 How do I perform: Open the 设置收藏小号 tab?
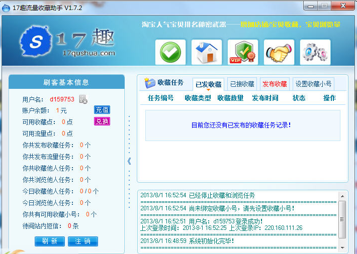(x=313, y=84)
